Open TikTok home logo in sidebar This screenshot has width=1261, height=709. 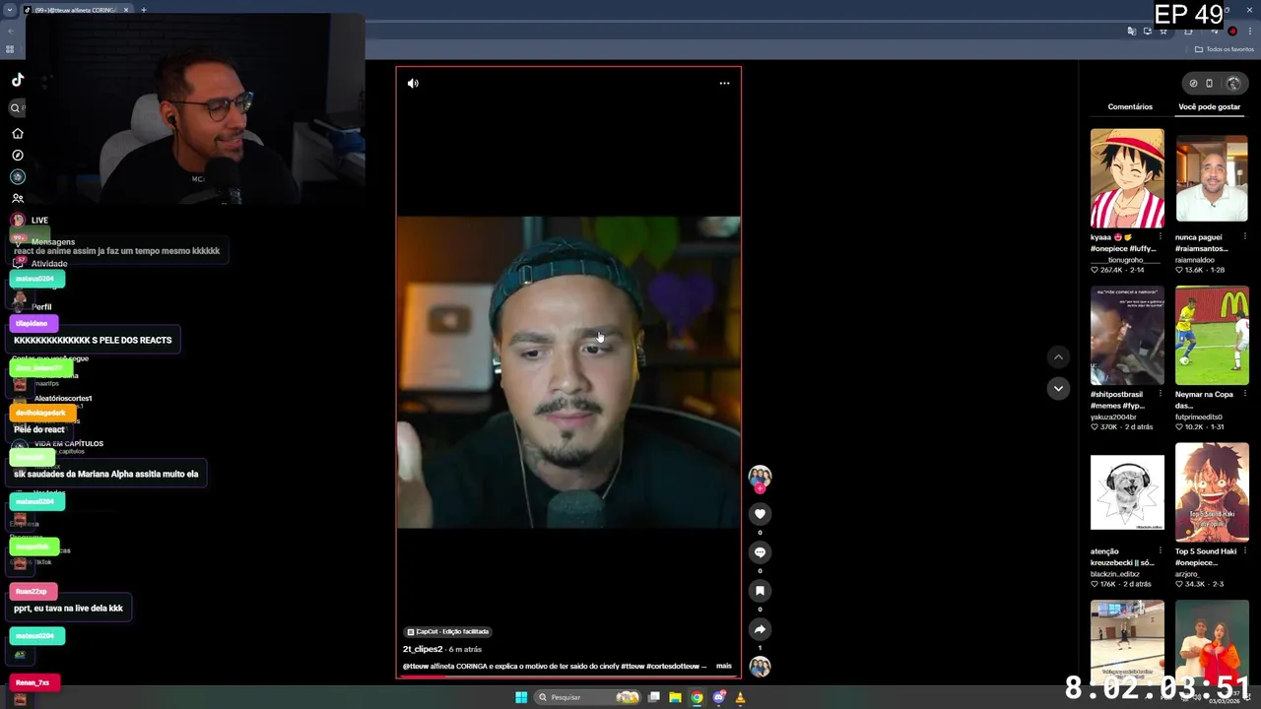point(18,80)
